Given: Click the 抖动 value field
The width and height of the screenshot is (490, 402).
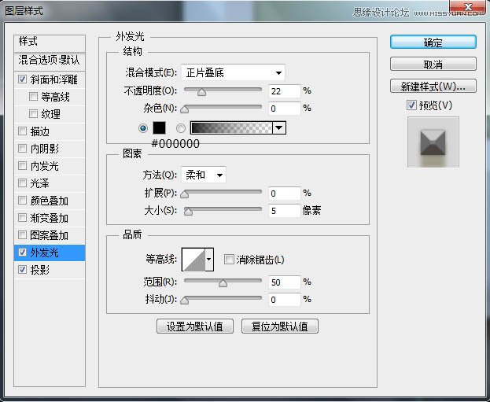Looking at the screenshot, I should coord(285,300).
